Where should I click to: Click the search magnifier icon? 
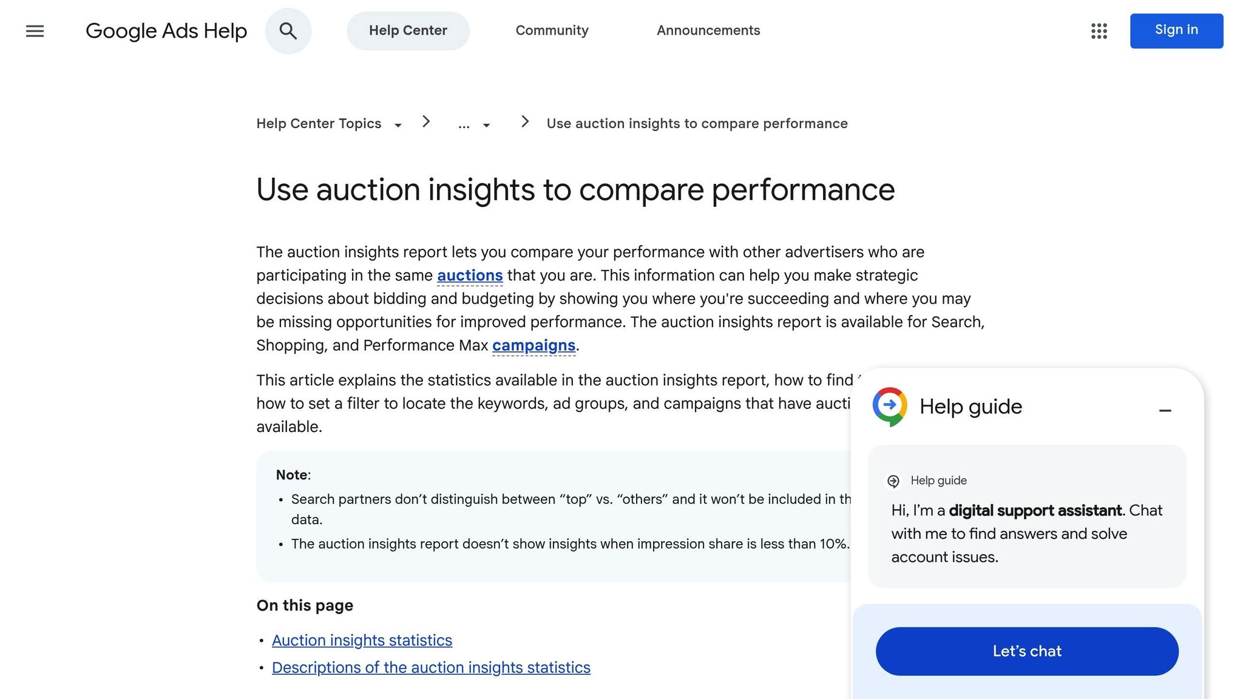(x=288, y=31)
